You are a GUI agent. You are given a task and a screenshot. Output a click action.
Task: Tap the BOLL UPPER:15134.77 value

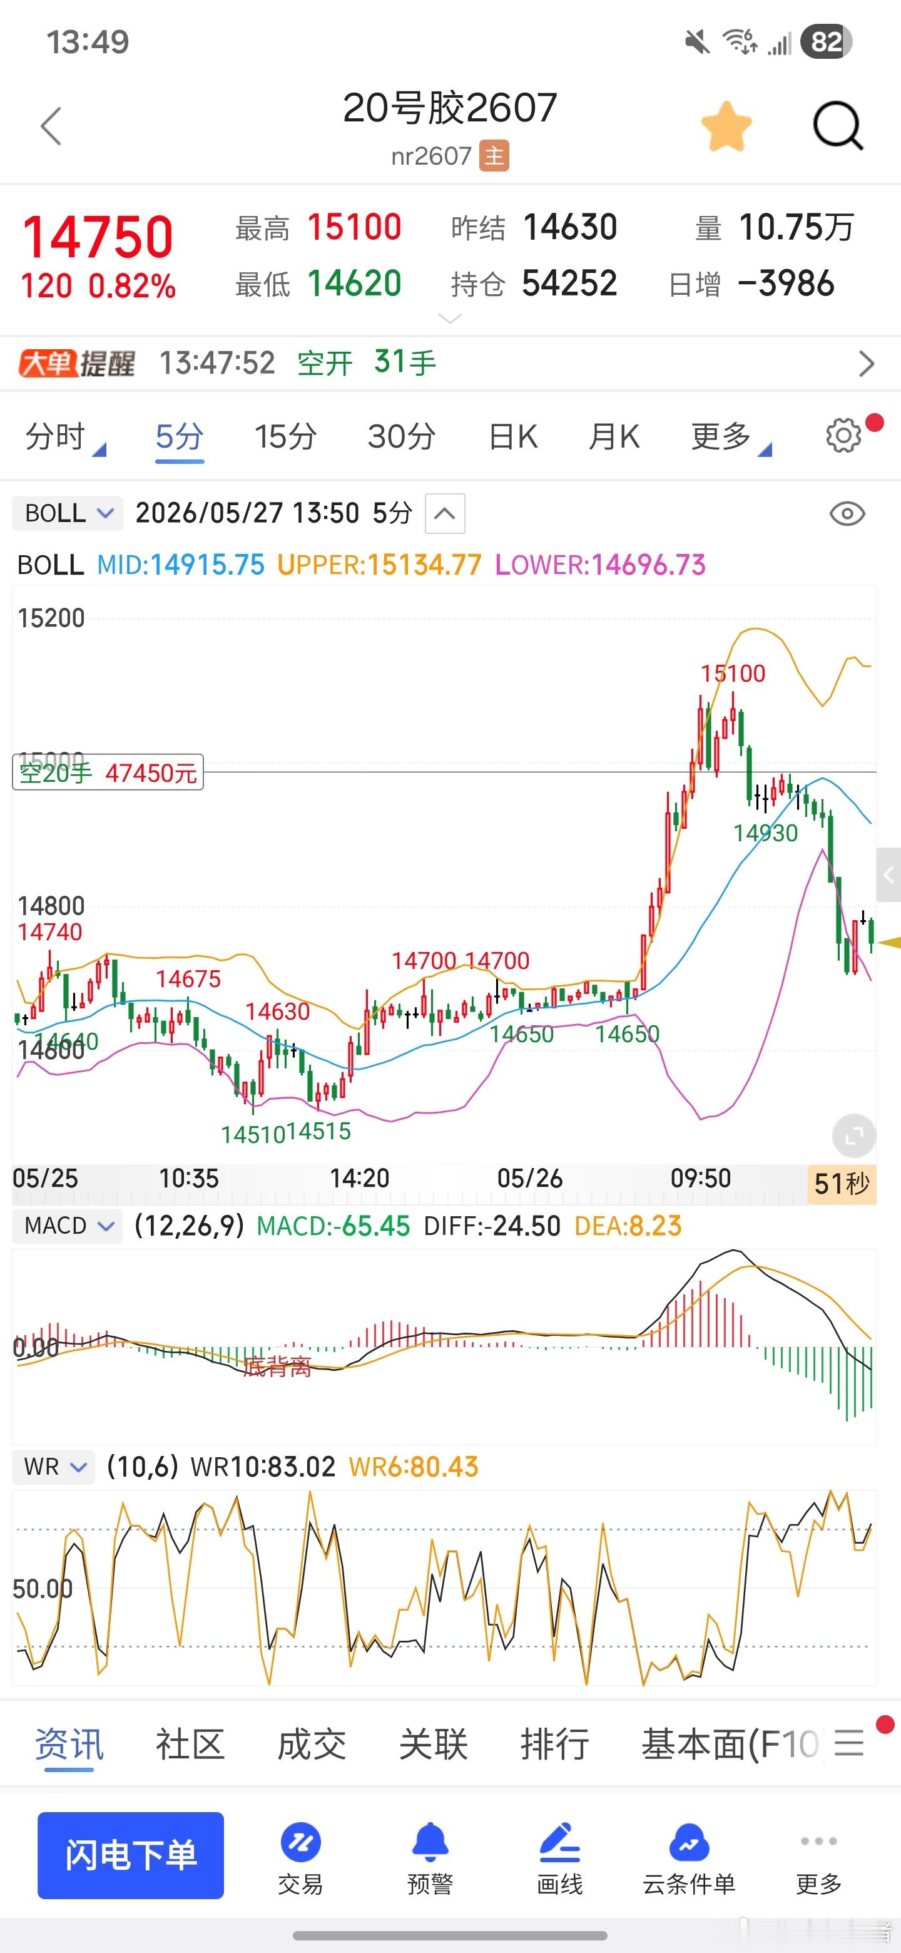(x=380, y=565)
